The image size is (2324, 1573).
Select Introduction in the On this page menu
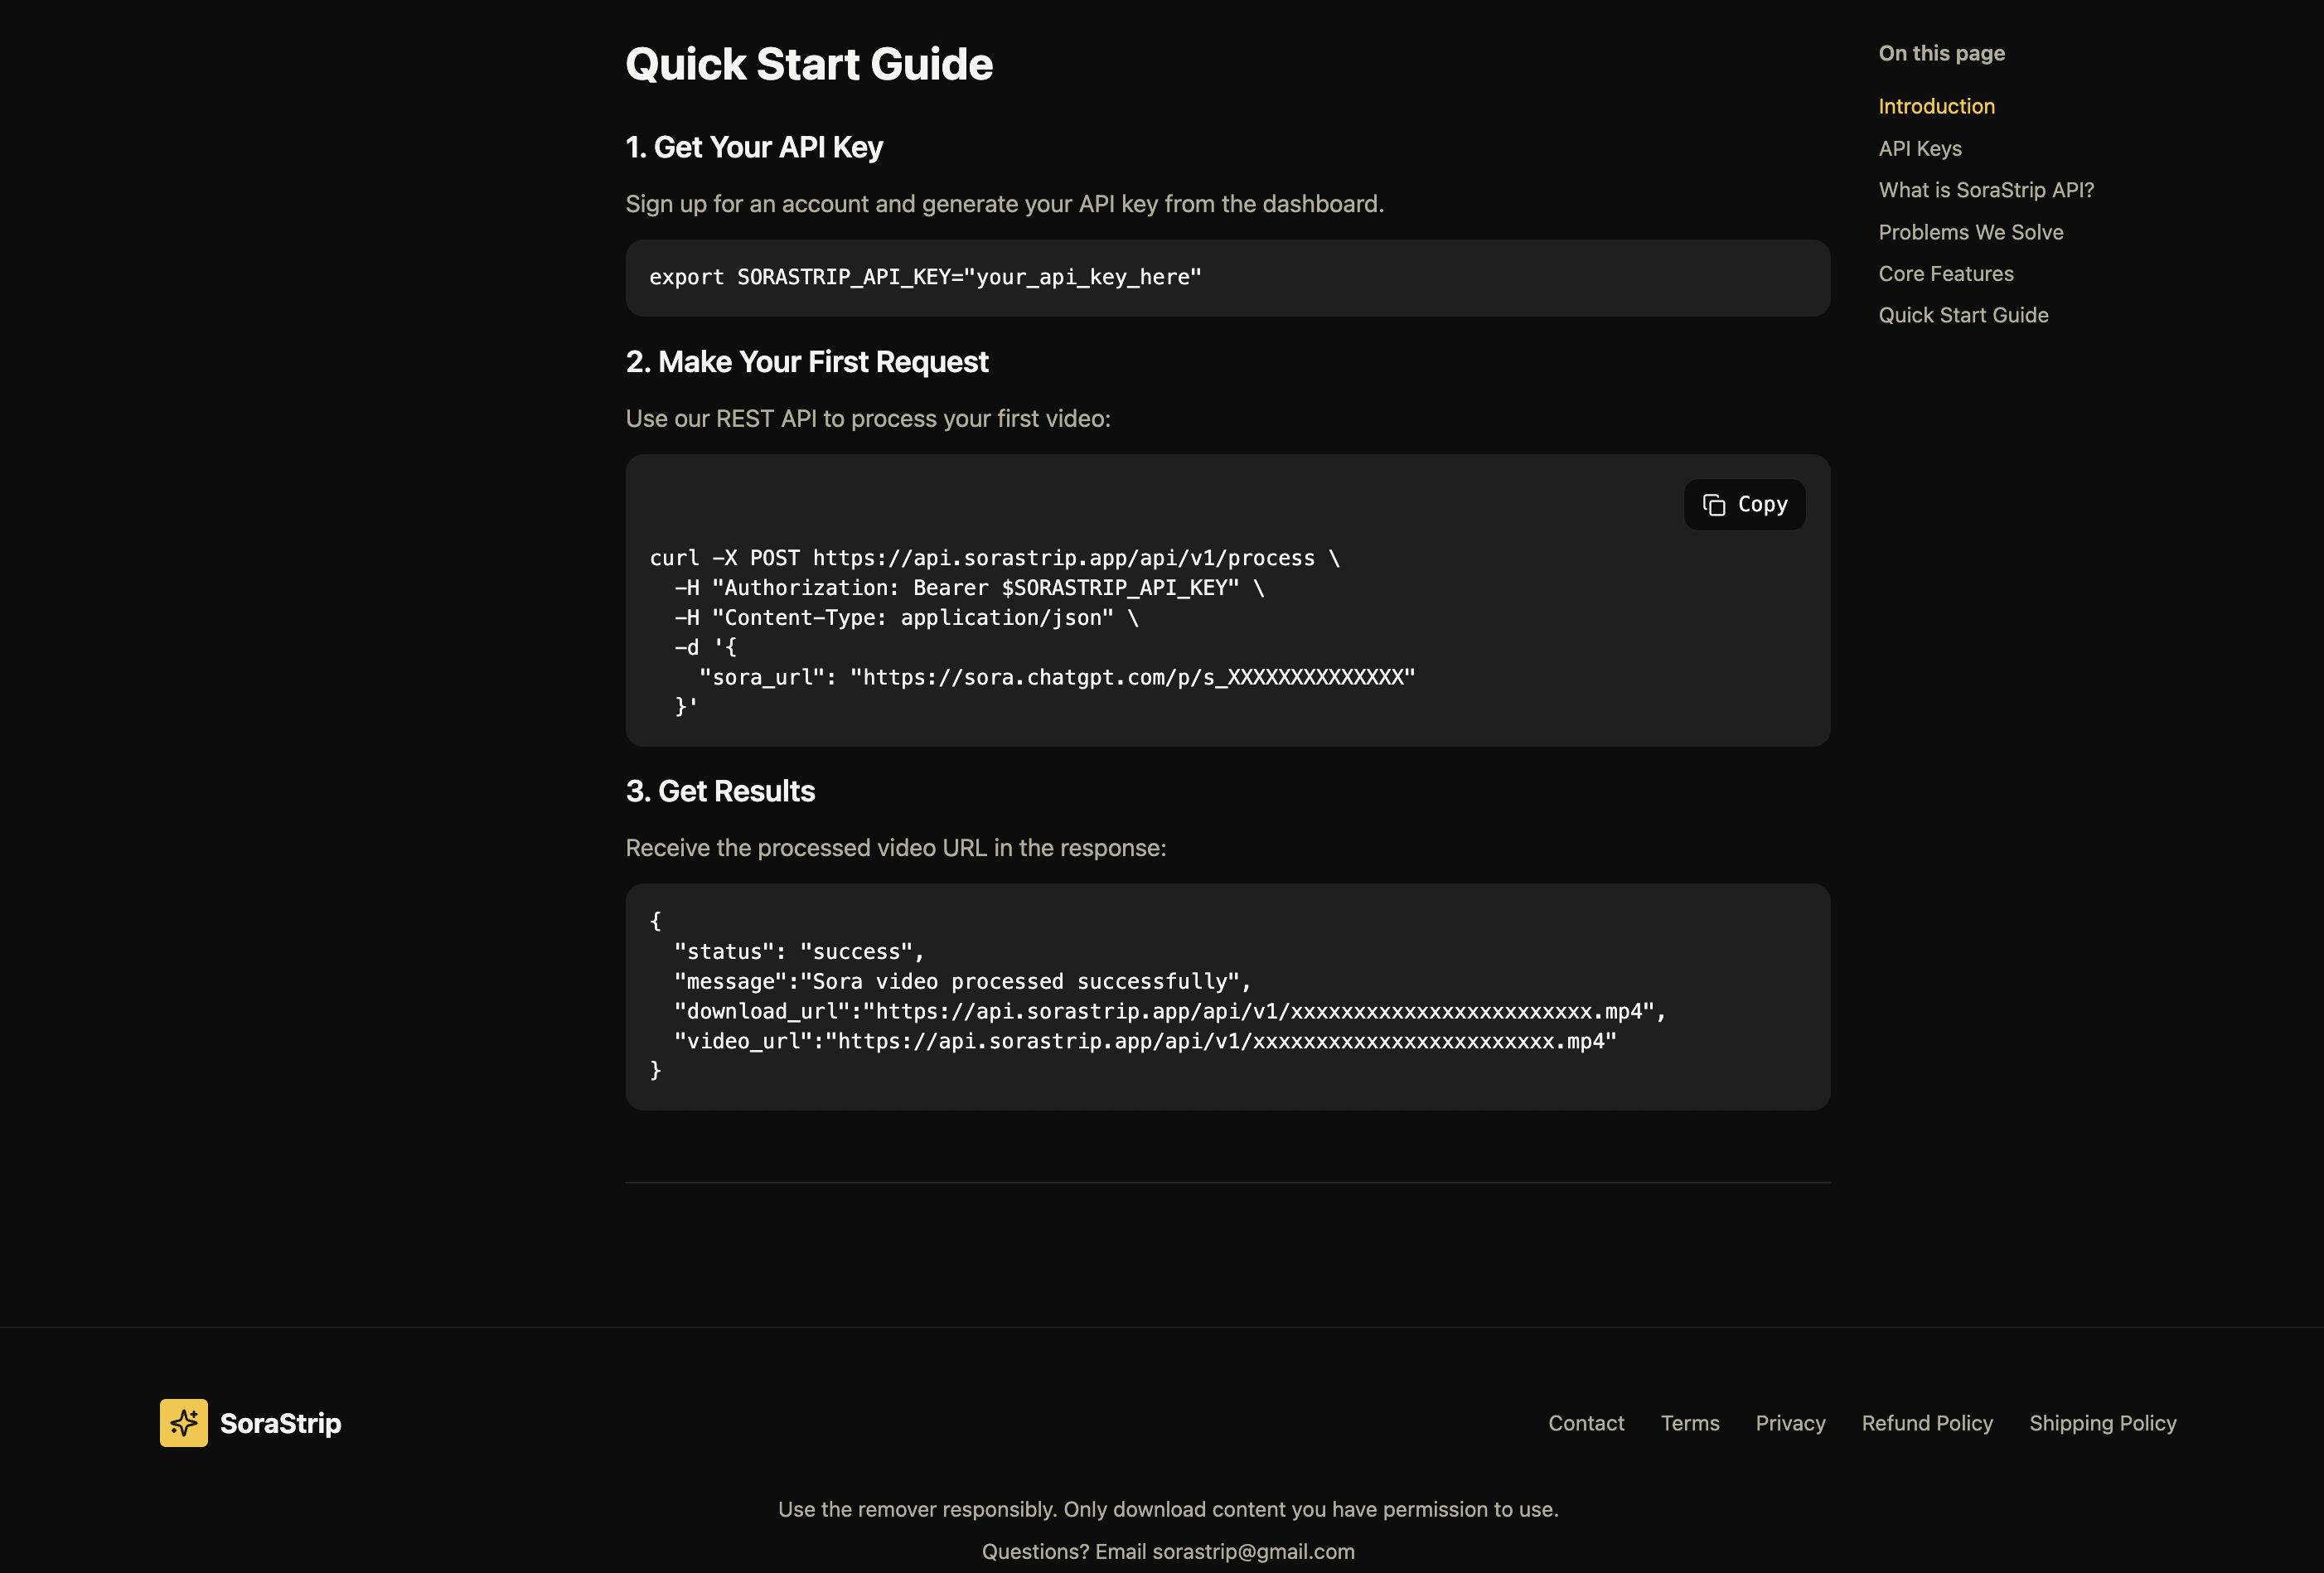tap(1936, 106)
